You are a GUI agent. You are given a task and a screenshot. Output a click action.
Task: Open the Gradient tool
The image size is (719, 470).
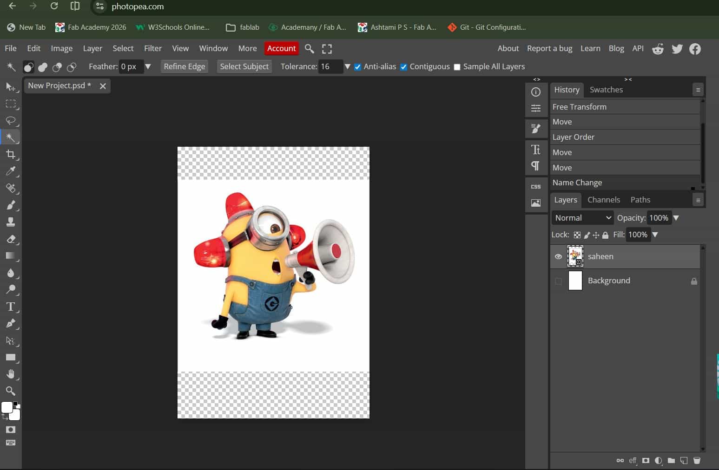(10, 256)
